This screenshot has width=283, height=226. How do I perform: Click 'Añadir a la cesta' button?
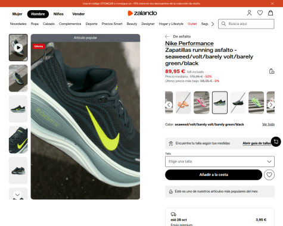click(214, 175)
